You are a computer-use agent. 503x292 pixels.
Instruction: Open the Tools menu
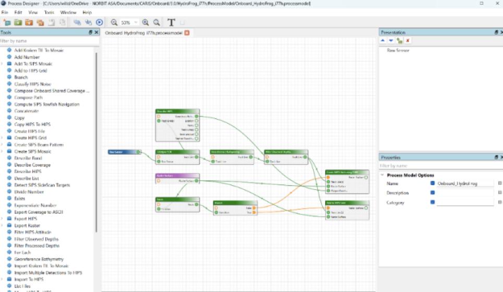pos(48,12)
